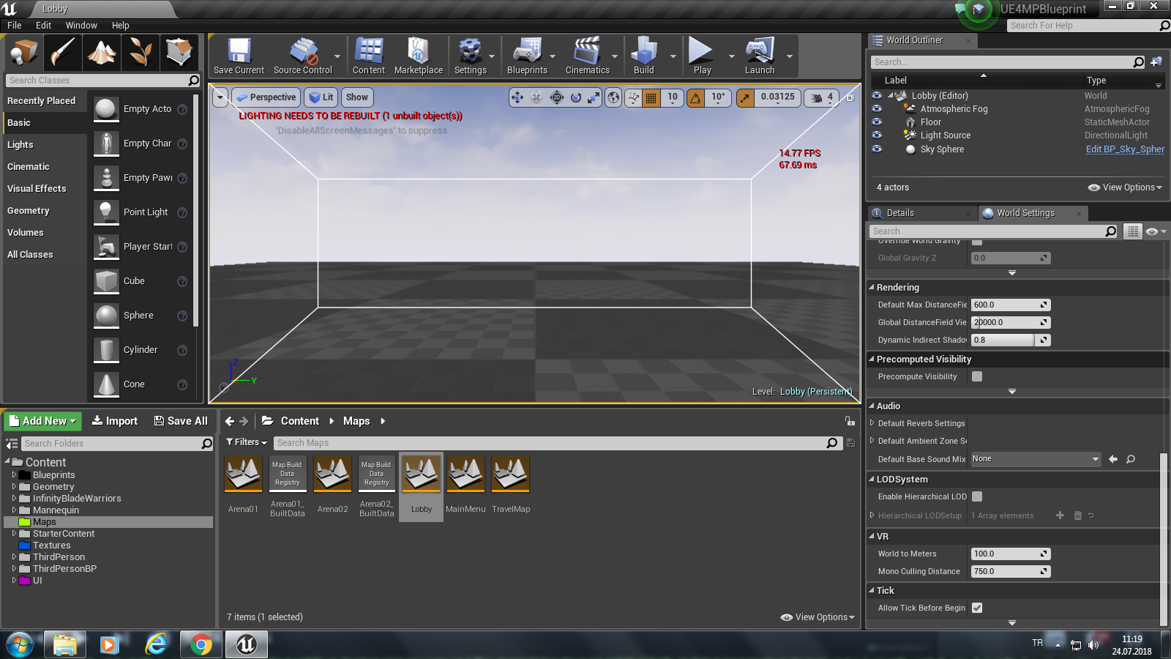Uncheck Allow Tick Before Begin Play
Screen dimensions: 1171x659
pos(977,608)
